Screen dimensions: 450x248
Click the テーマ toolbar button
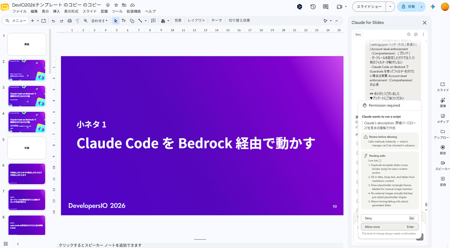[216, 21]
